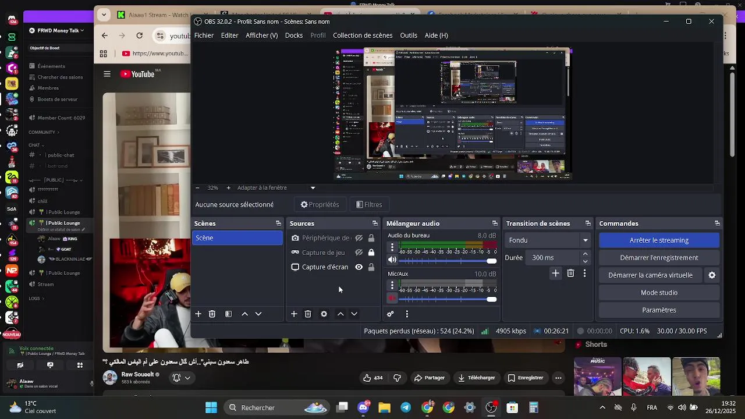This screenshot has height=419, width=745.
Task: Click Démarrer la caméra virtuelle button
Action: coord(650,275)
